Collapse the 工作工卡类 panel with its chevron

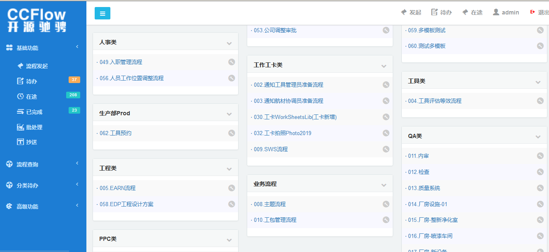384,66
